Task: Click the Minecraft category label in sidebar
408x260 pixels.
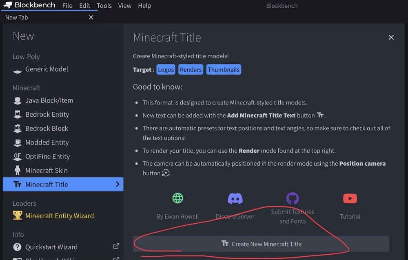Action: coord(27,88)
